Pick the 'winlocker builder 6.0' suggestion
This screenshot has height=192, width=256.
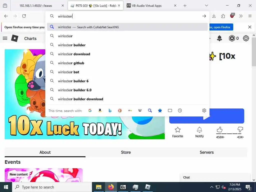click(x=127, y=90)
